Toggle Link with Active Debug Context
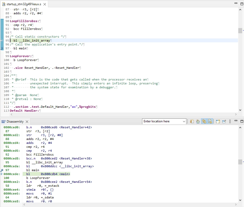 point(204,121)
